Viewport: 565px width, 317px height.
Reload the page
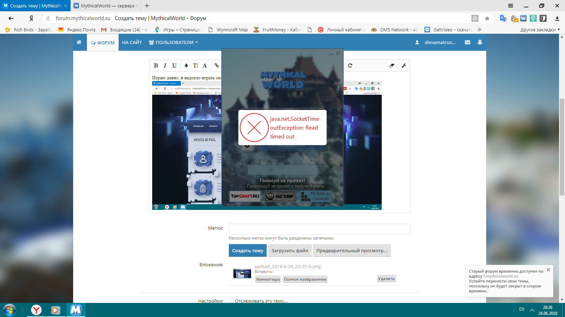click(x=48, y=18)
